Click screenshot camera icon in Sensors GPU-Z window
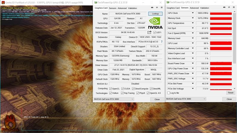The height and width of the screenshot is (133, 237). click(224, 7)
